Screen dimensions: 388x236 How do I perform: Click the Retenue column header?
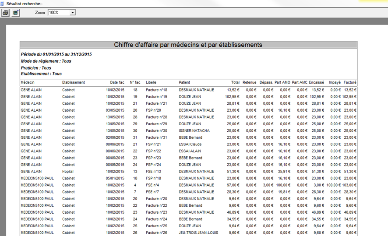click(x=250, y=82)
